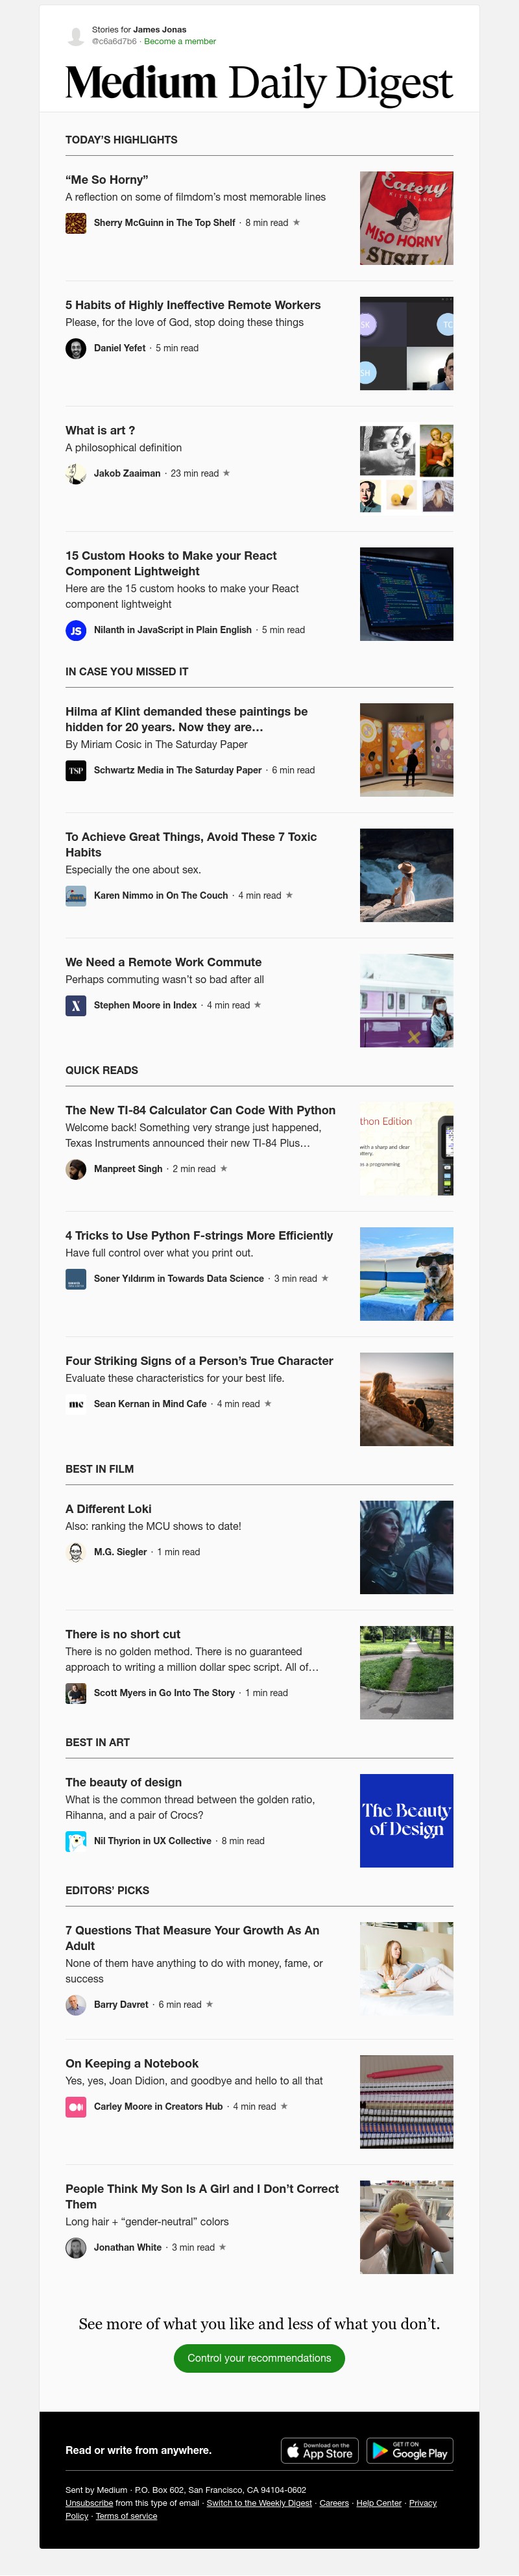Click the star icon after Jonathan White's read time
Viewport: 519px width, 2576px height.
point(222,2247)
